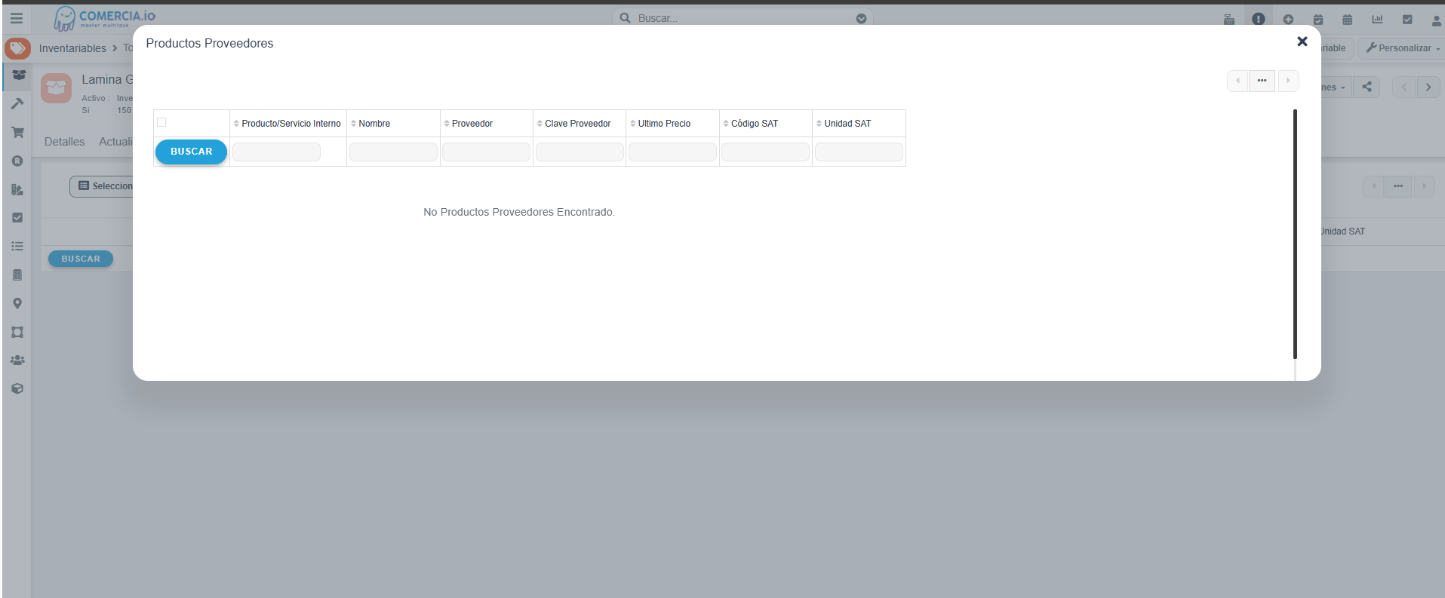Open the list sidebar icon
This screenshot has height=598, width=1445.
click(x=17, y=246)
